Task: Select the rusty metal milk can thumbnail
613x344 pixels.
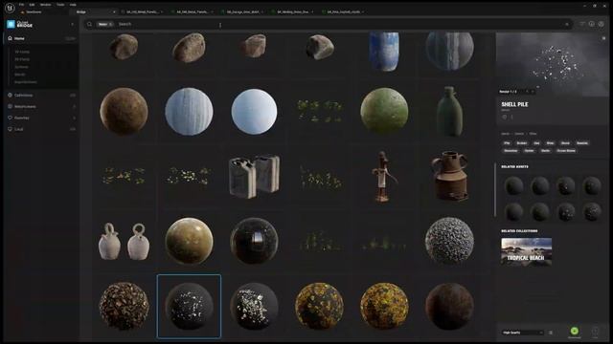Action: pyautogui.click(x=449, y=176)
